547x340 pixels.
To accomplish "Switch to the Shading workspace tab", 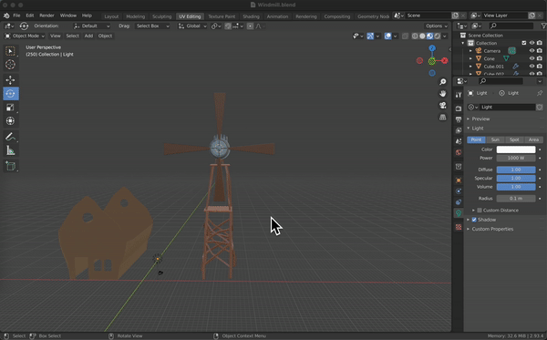I will (x=252, y=16).
